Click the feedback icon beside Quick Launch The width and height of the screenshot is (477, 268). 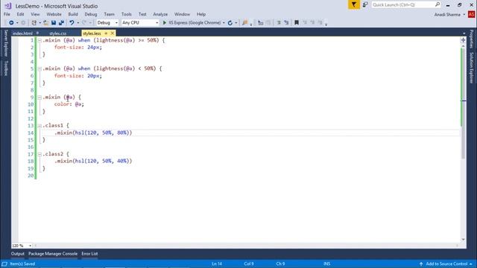[365, 4]
